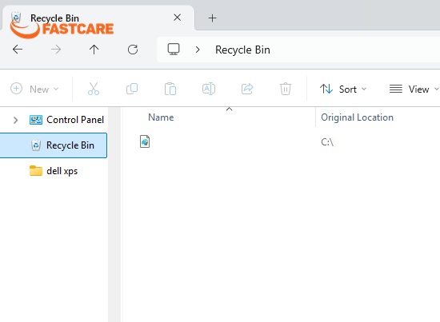Refresh the Recycle Bin view
440x322 pixels.
pos(133,50)
